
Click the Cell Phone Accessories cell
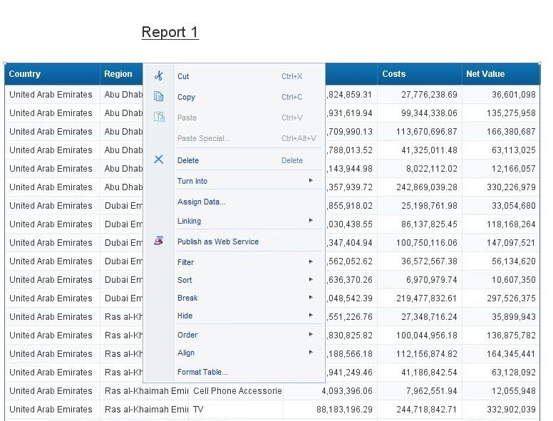click(237, 391)
